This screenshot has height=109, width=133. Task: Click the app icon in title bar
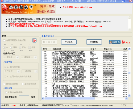(2, 1)
